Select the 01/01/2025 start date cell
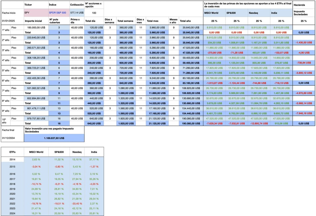Viewport: 316px width, 216px height. pyautogui.click(x=12, y=21)
